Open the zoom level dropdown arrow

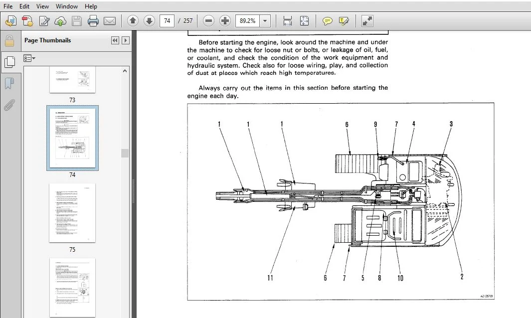coord(265,21)
